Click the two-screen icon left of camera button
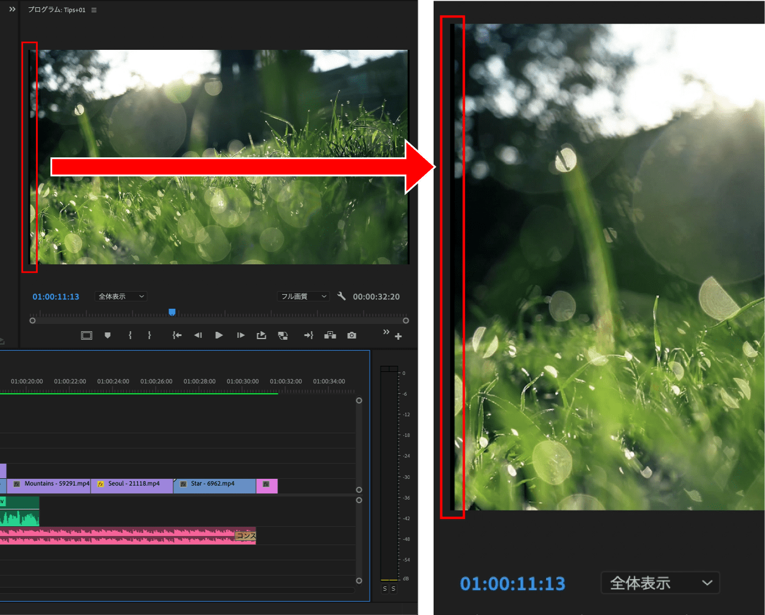This screenshot has width=765, height=615. click(330, 335)
